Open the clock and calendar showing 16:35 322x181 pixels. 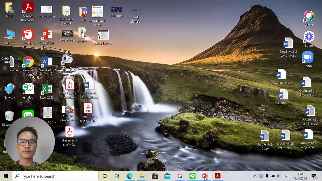(300, 176)
